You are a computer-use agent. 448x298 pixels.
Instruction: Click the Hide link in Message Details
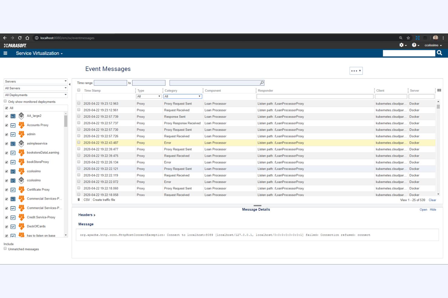[433, 209]
